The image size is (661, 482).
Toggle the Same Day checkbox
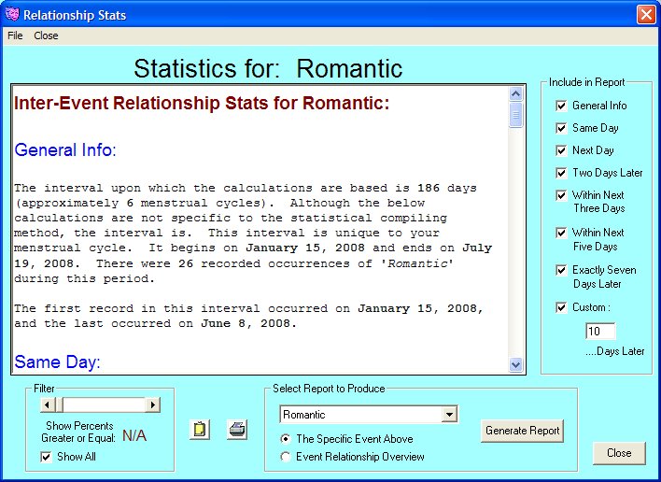[561, 128]
